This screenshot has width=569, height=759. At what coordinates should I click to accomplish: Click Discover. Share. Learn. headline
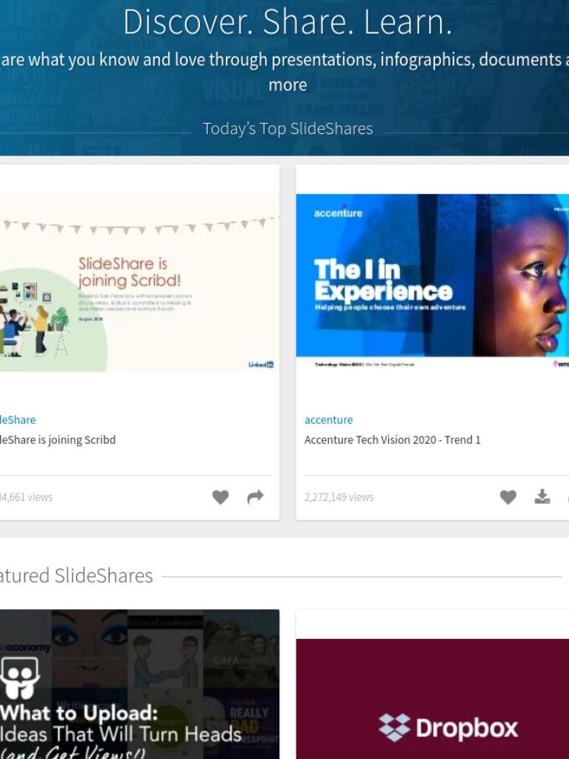[x=287, y=22]
